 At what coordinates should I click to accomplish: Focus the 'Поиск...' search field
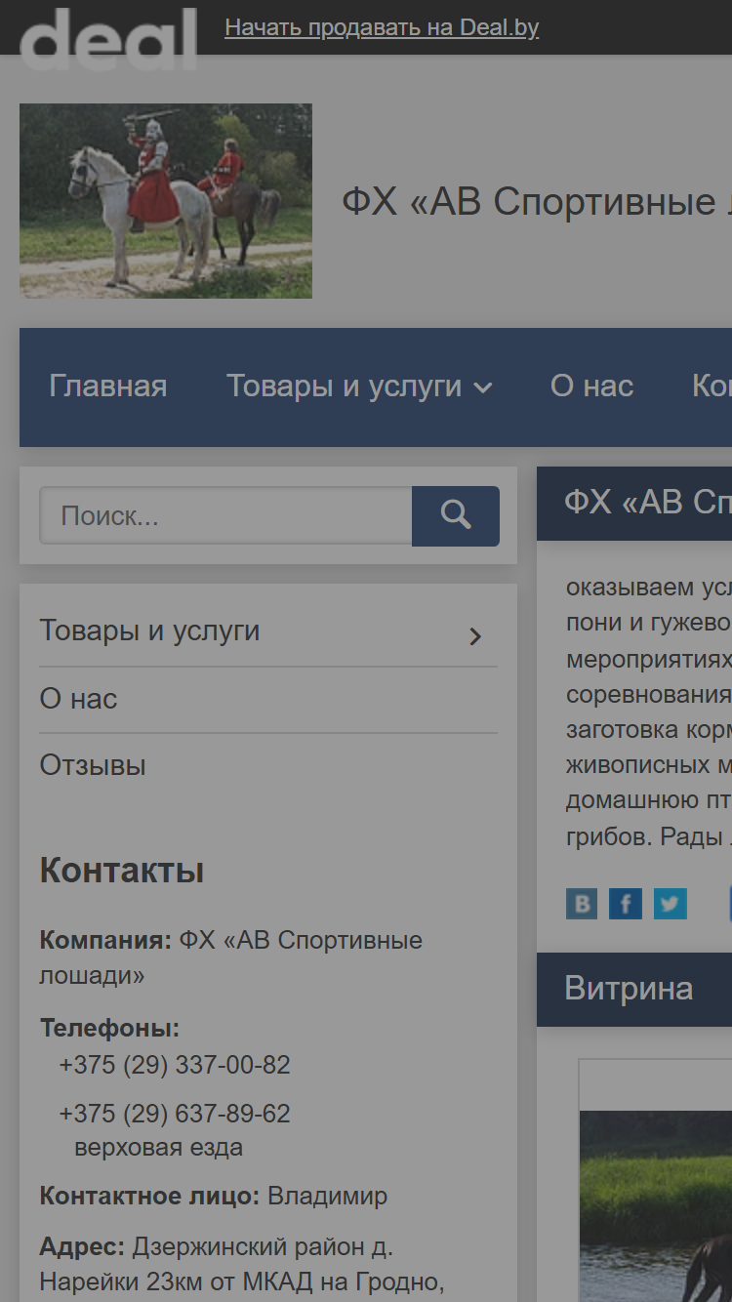225,515
